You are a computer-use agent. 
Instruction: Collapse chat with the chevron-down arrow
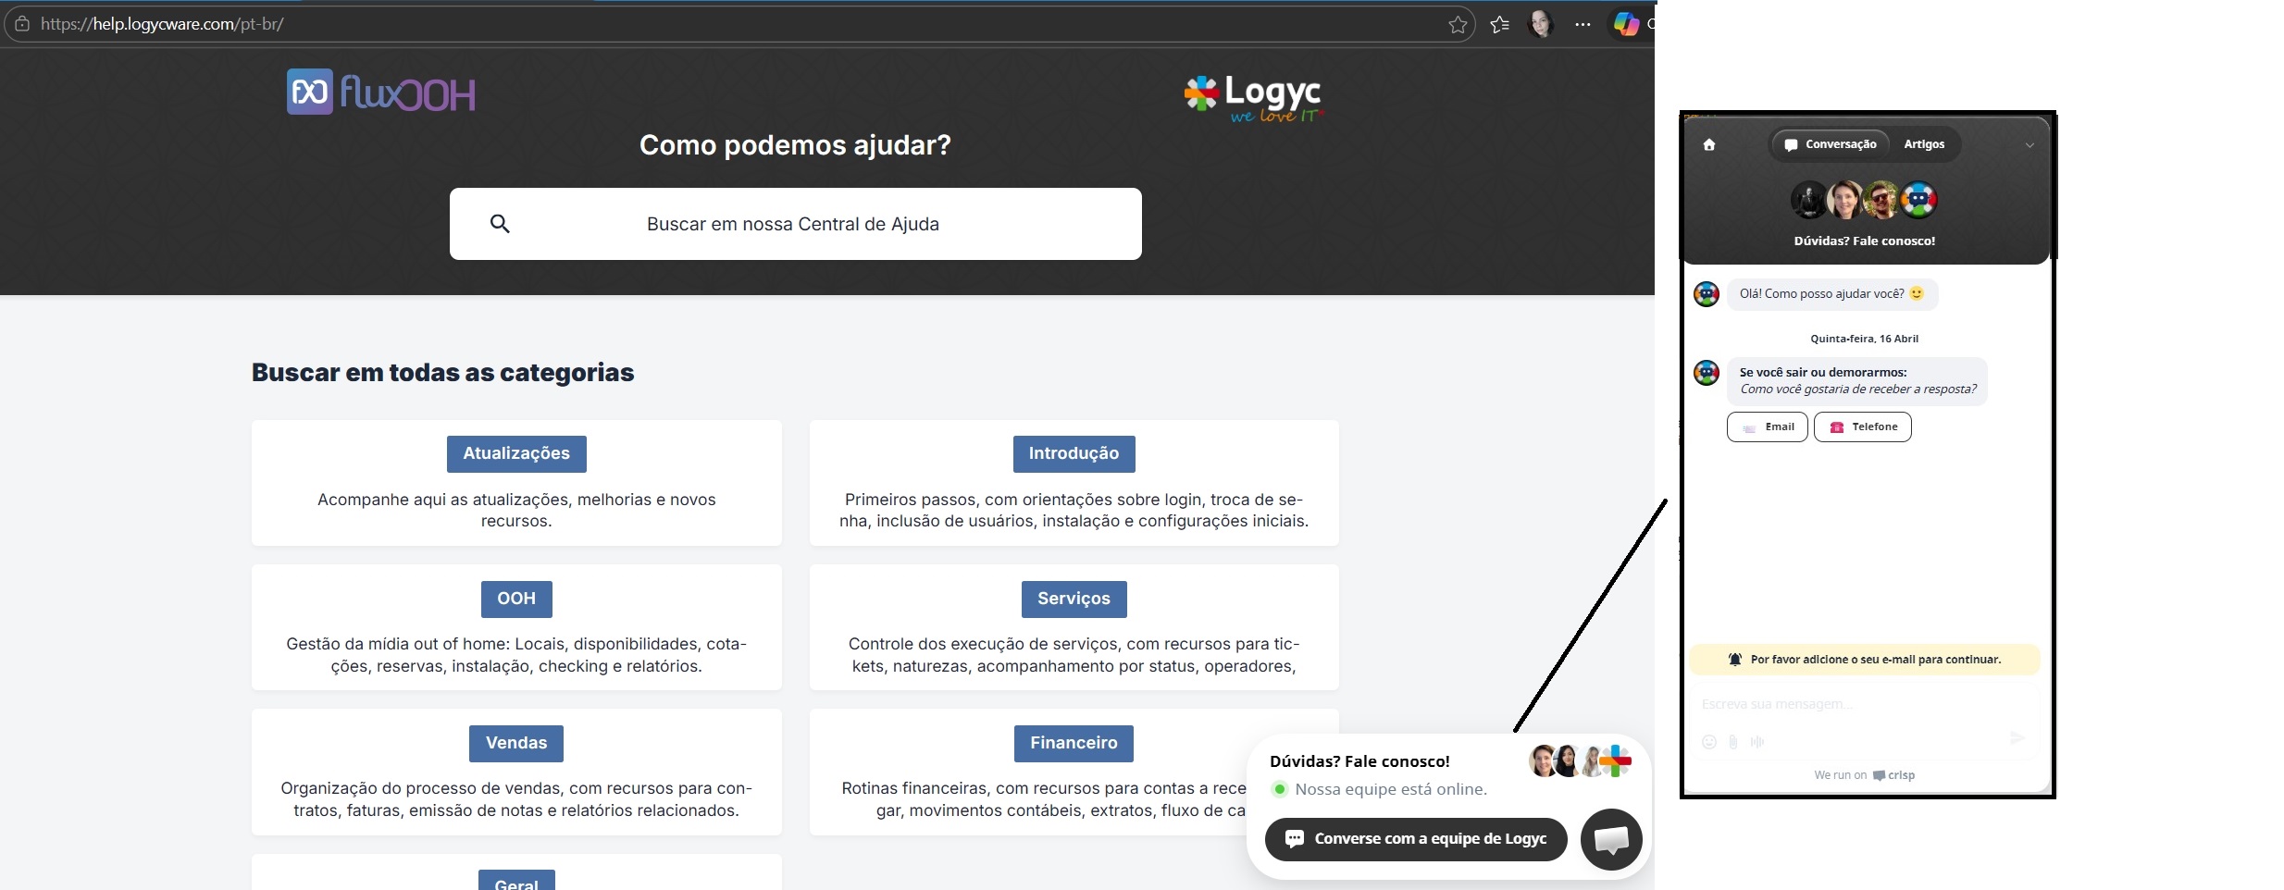pyautogui.click(x=2030, y=145)
